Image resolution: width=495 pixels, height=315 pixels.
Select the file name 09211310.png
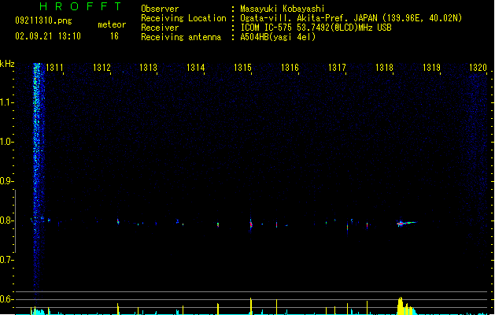click(43, 20)
